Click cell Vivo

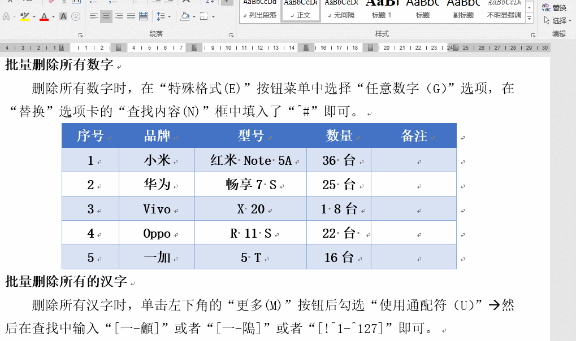pyautogui.click(x=157, y=209)
